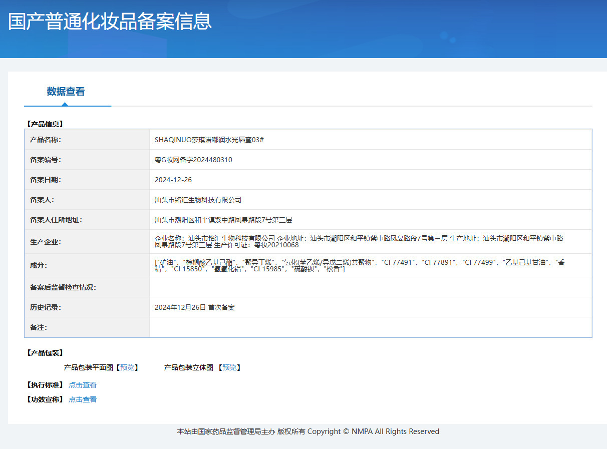
Task: Select the filing date 2024-12-26
Action: click(173, 180)
